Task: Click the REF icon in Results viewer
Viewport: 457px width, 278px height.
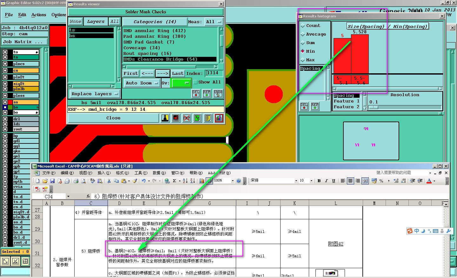Action: (207, 93)
